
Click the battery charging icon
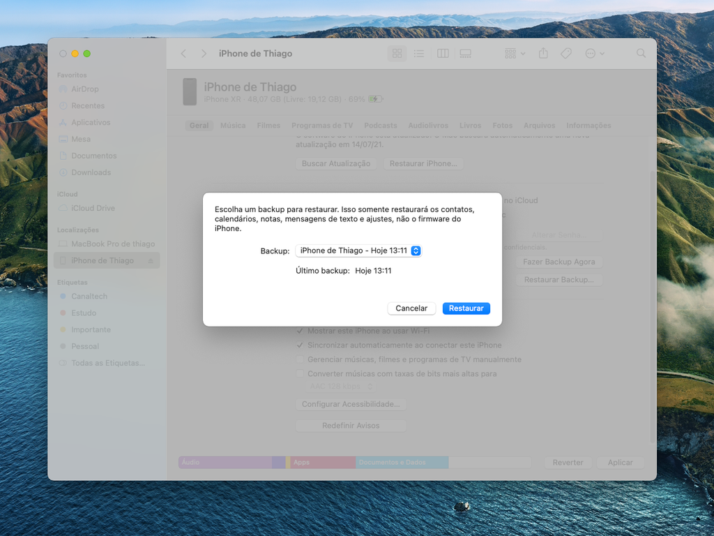pyautogui.click(x=376, y=99)
